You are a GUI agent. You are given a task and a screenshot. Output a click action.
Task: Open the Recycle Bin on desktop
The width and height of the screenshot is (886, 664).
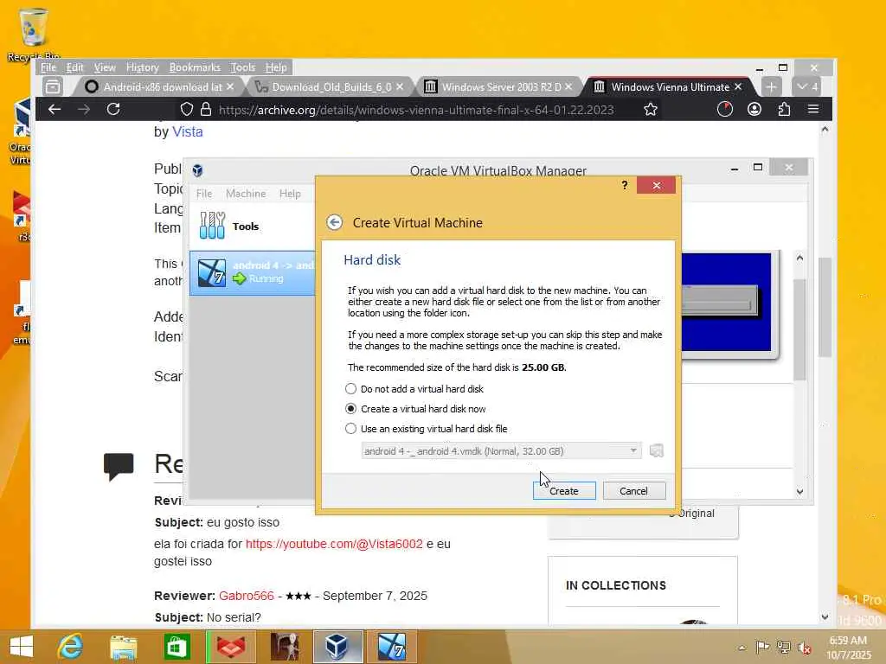[x=34, y=34]
